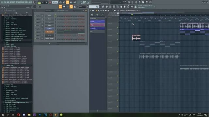Toggle the pattern/song mode switch

click(39, 2)
